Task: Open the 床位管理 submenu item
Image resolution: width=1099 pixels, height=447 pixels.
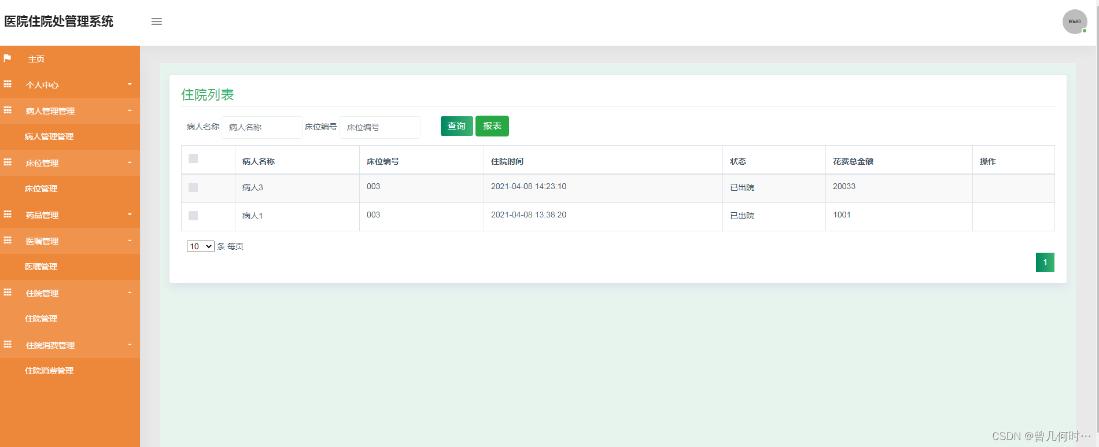Action: point(41,189)
